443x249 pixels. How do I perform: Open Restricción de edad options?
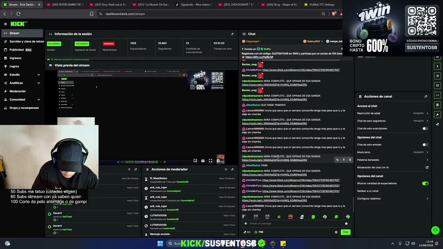coord(393,113)
